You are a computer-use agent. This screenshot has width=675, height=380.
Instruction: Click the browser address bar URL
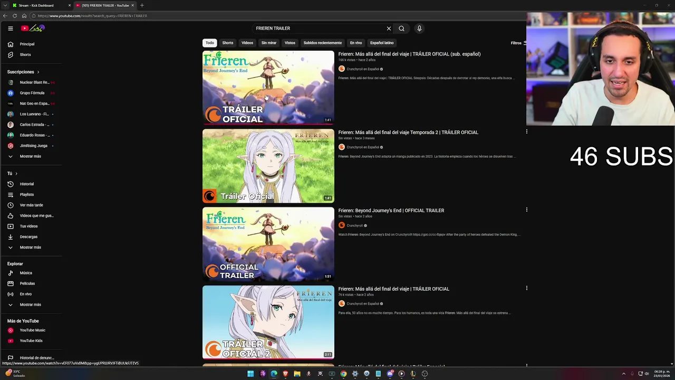92,16
